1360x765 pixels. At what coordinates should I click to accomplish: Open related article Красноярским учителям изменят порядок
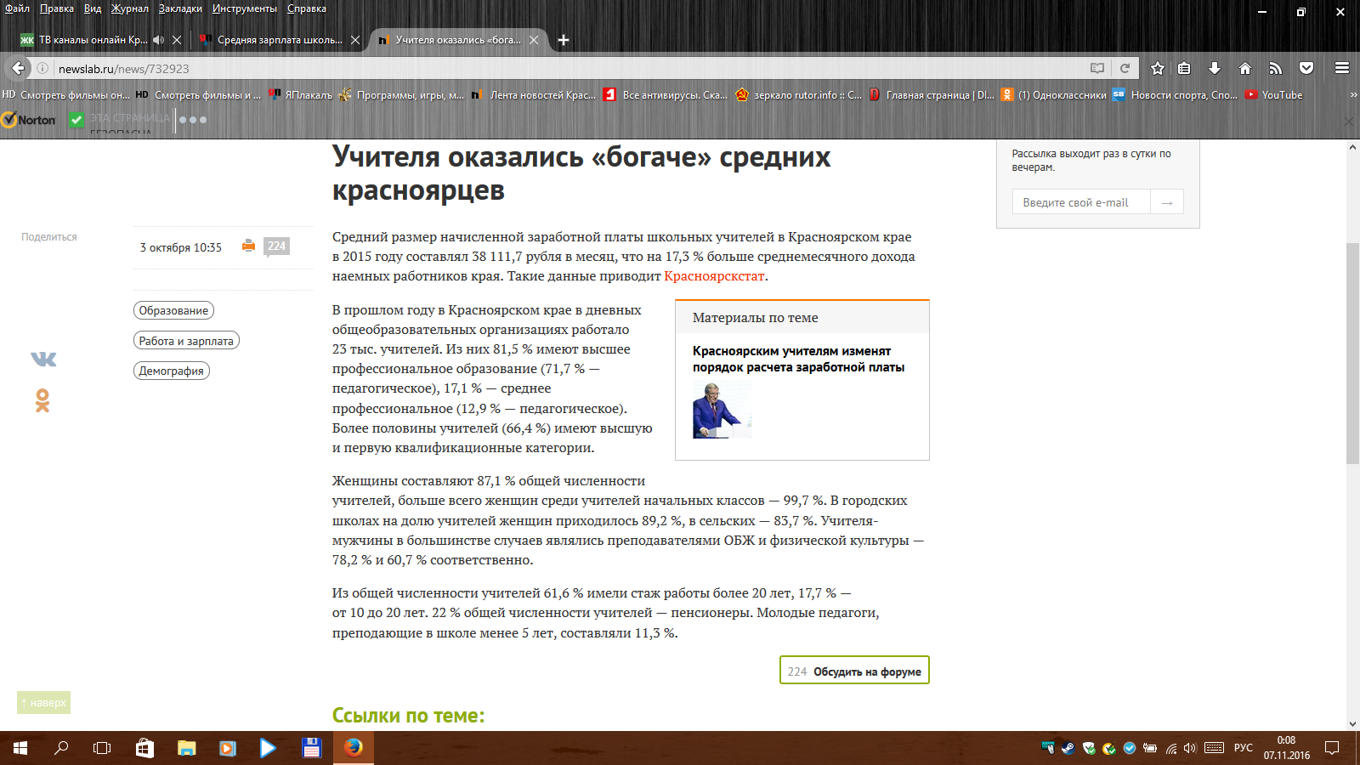798,359
